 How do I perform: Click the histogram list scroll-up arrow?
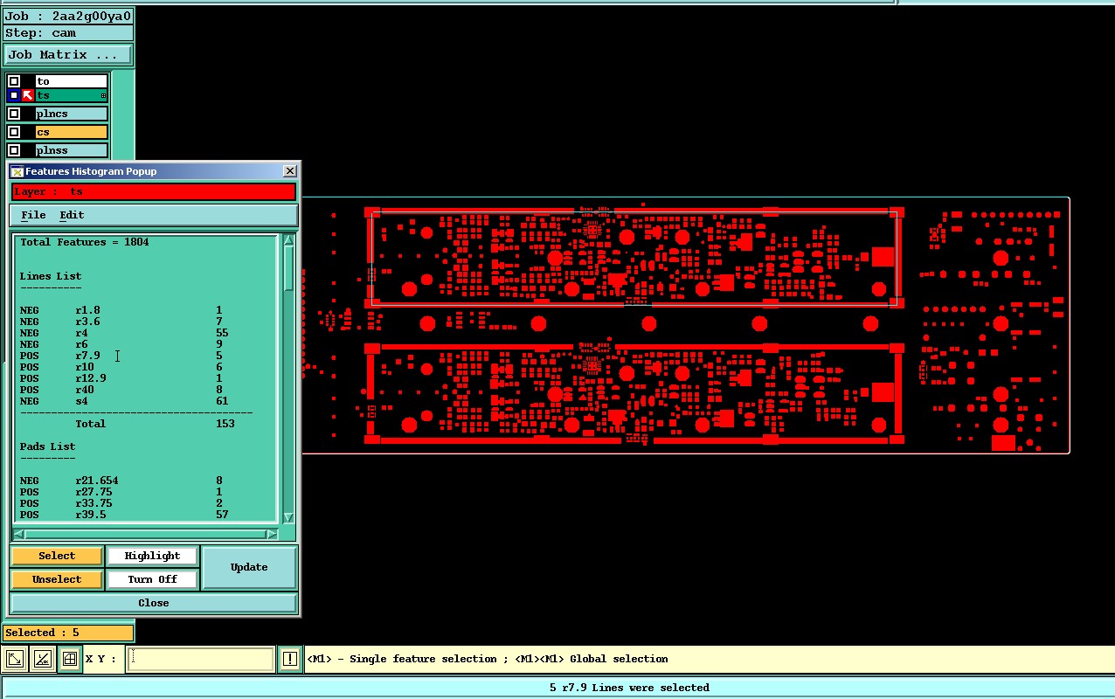[289, 240]
